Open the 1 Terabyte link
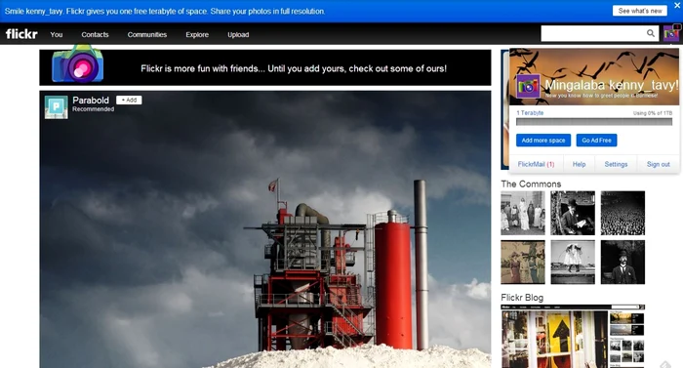The height and width of the screenshot is (368, 683). 530,113
